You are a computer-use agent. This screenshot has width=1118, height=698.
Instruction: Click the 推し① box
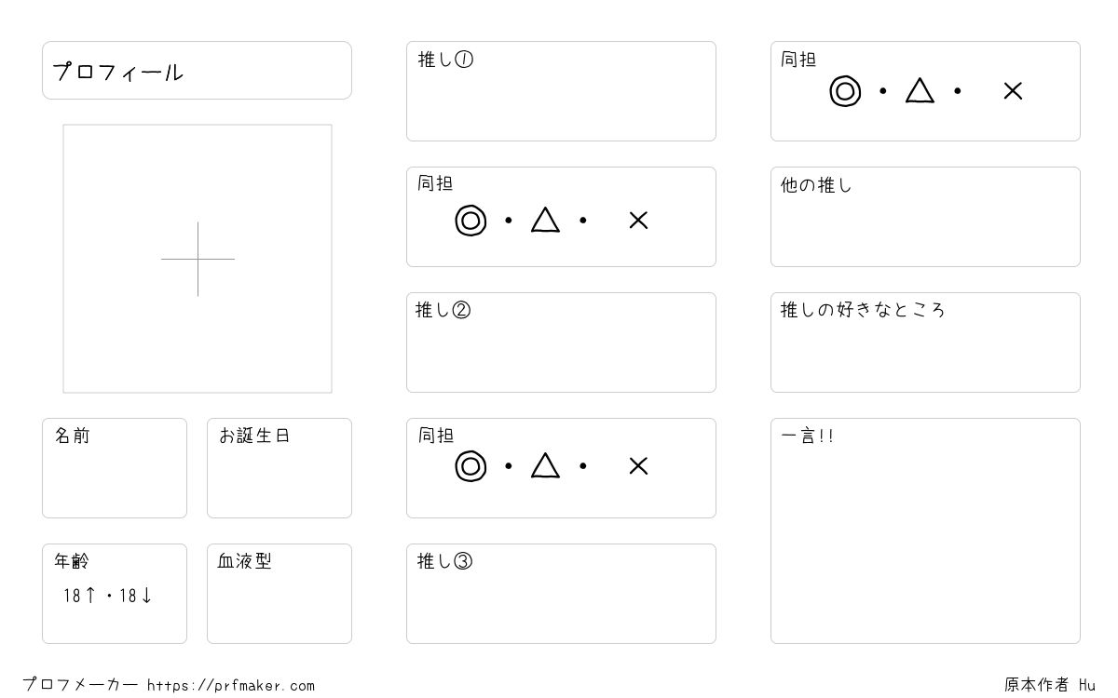[x=561, y=91]
